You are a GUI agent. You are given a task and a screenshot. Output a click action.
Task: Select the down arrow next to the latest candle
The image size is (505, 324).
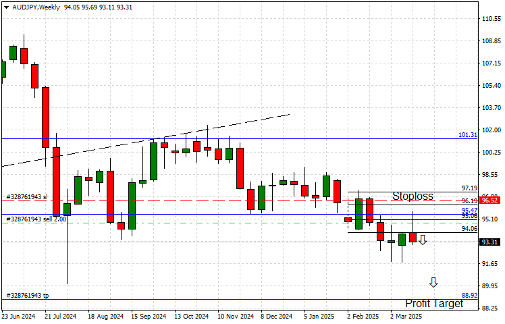coord(423,240)
